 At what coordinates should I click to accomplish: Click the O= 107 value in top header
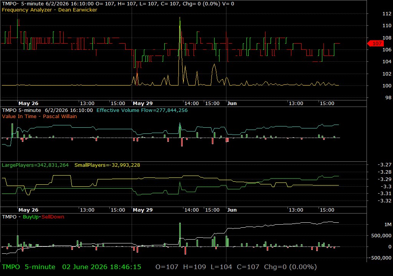105,4
